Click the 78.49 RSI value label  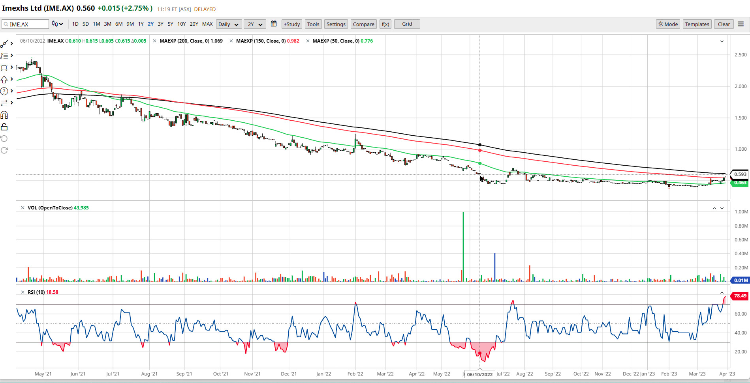tap(740, 296)
